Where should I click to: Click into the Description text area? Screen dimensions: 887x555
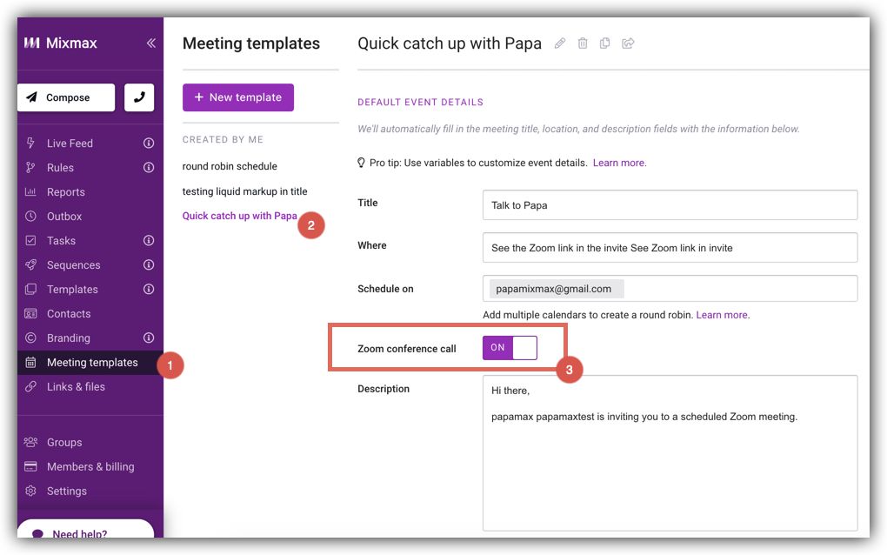[670, 453]
